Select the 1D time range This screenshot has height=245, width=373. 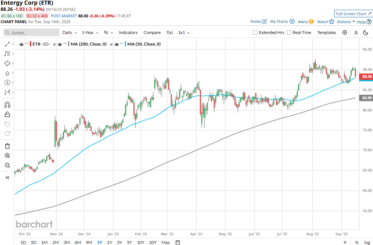coord(23,242)
